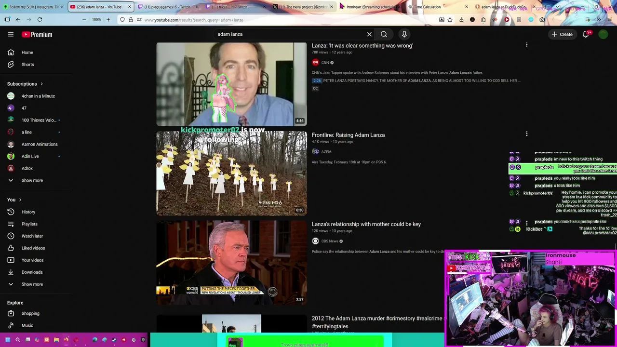
Task: Go back in browser history
Action: (x=18, y=20)
